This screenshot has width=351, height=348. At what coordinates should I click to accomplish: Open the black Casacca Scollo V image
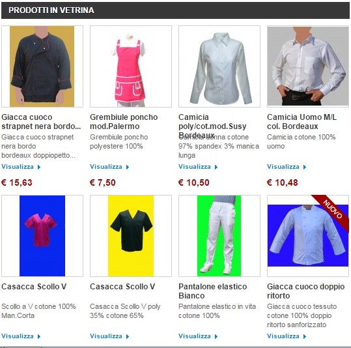pyautogui.click(x=131, y=236)
